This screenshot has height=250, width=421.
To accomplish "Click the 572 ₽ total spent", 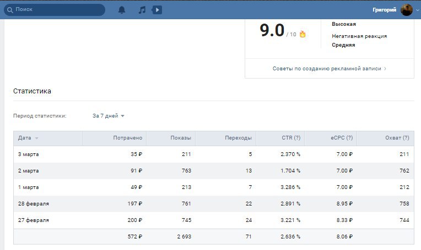I will (135, 237).
